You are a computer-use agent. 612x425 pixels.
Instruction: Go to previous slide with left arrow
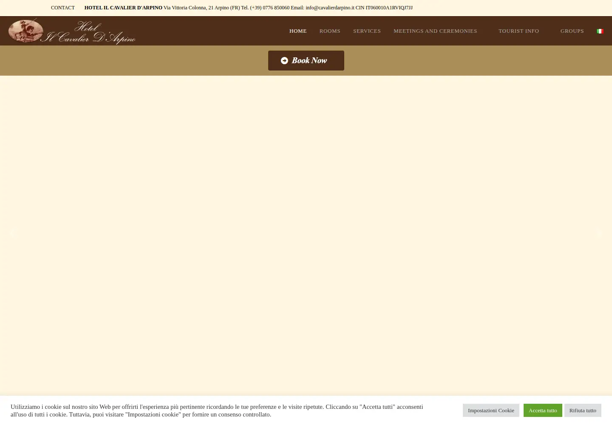coord(13,233)
